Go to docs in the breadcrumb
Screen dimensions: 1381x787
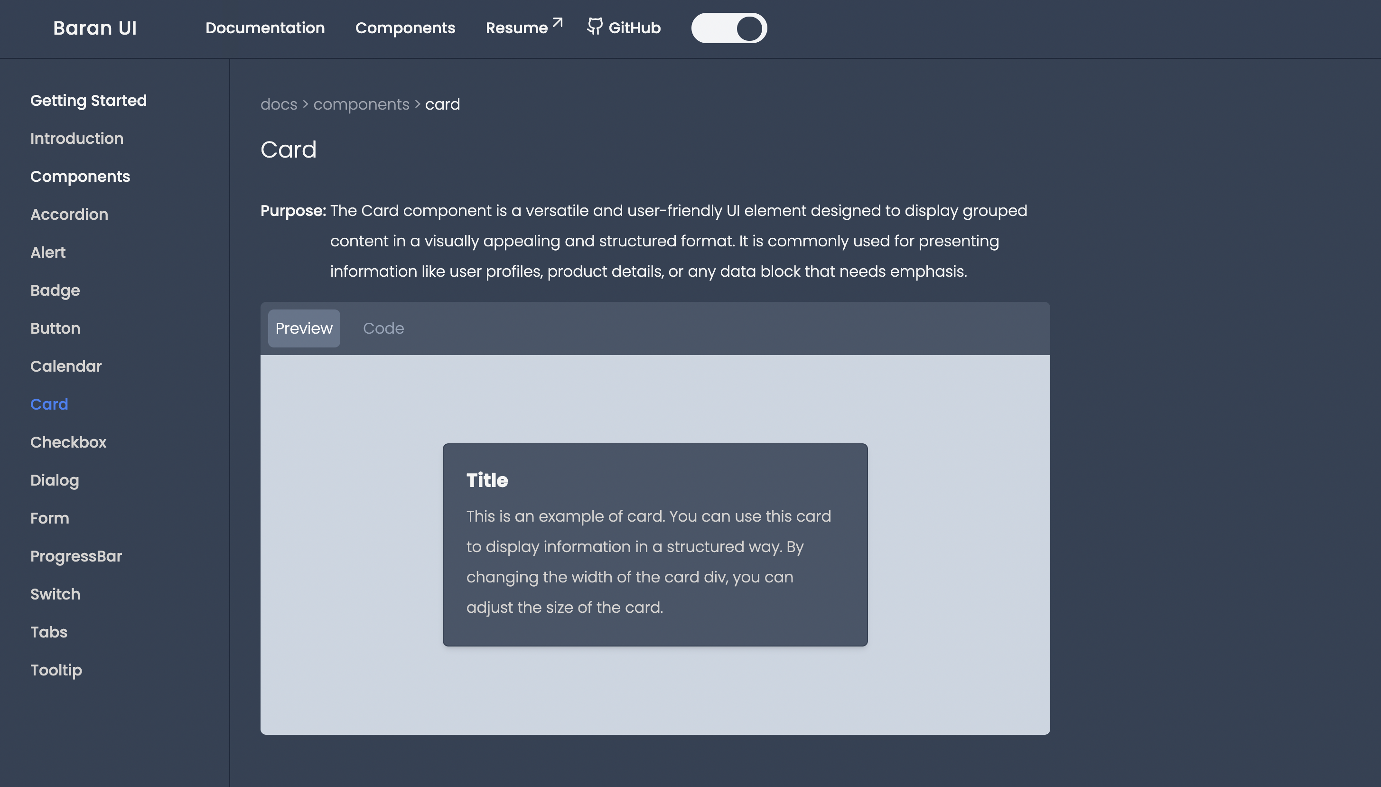click(279, 104)
